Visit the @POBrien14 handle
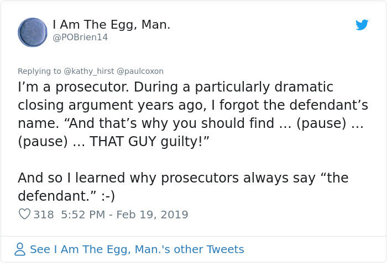 tap(80, 37)
